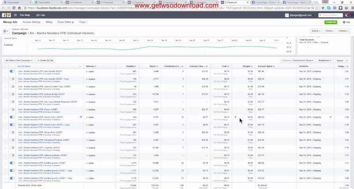
Task: Click Amount Spent column info icon
Action: pyautogui.click(x=274, y=66)
